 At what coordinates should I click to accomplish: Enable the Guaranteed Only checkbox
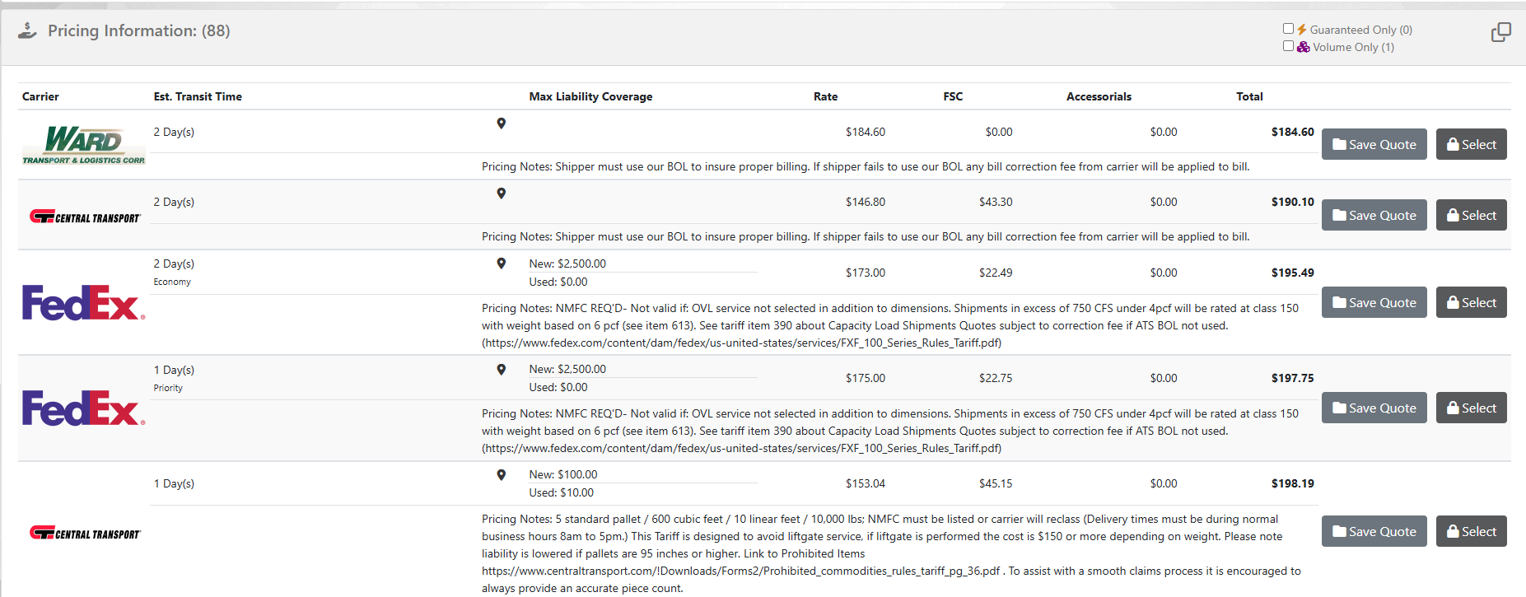(1288, 29)
